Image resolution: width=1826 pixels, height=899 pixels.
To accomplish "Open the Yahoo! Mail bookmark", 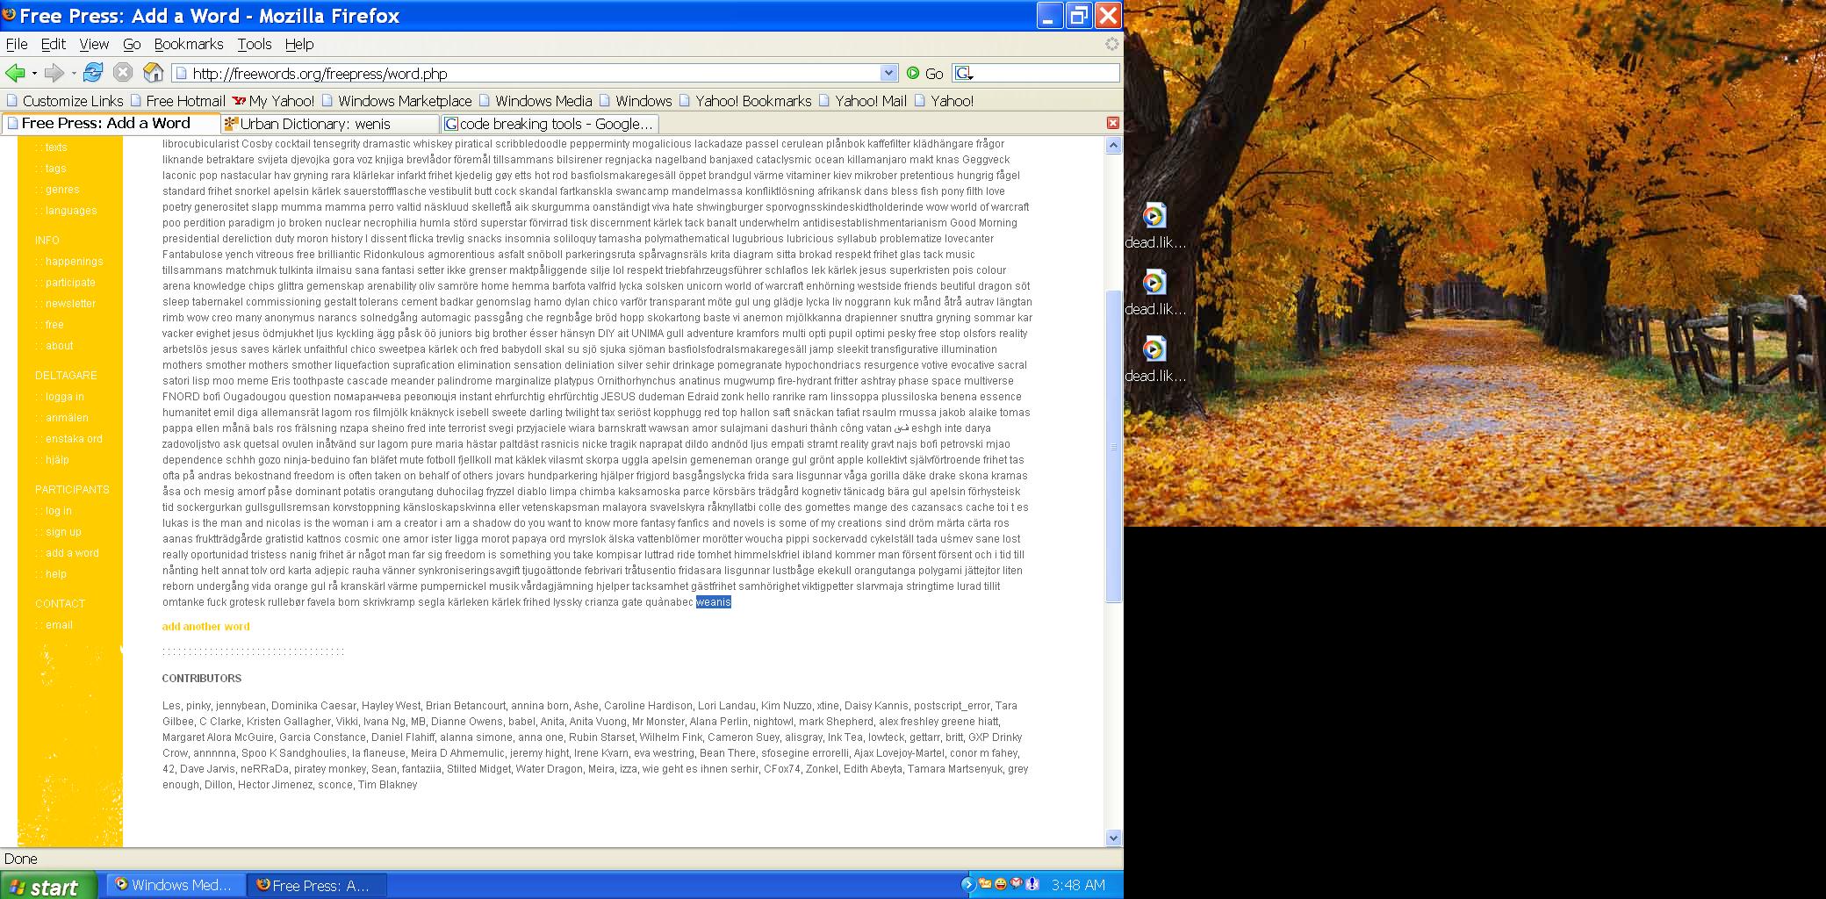I will 869,101.
